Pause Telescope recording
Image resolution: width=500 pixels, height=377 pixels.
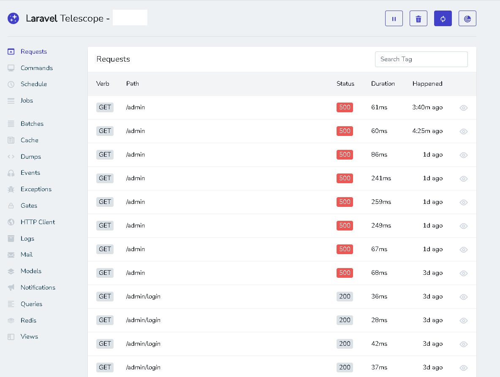point(394,18)
